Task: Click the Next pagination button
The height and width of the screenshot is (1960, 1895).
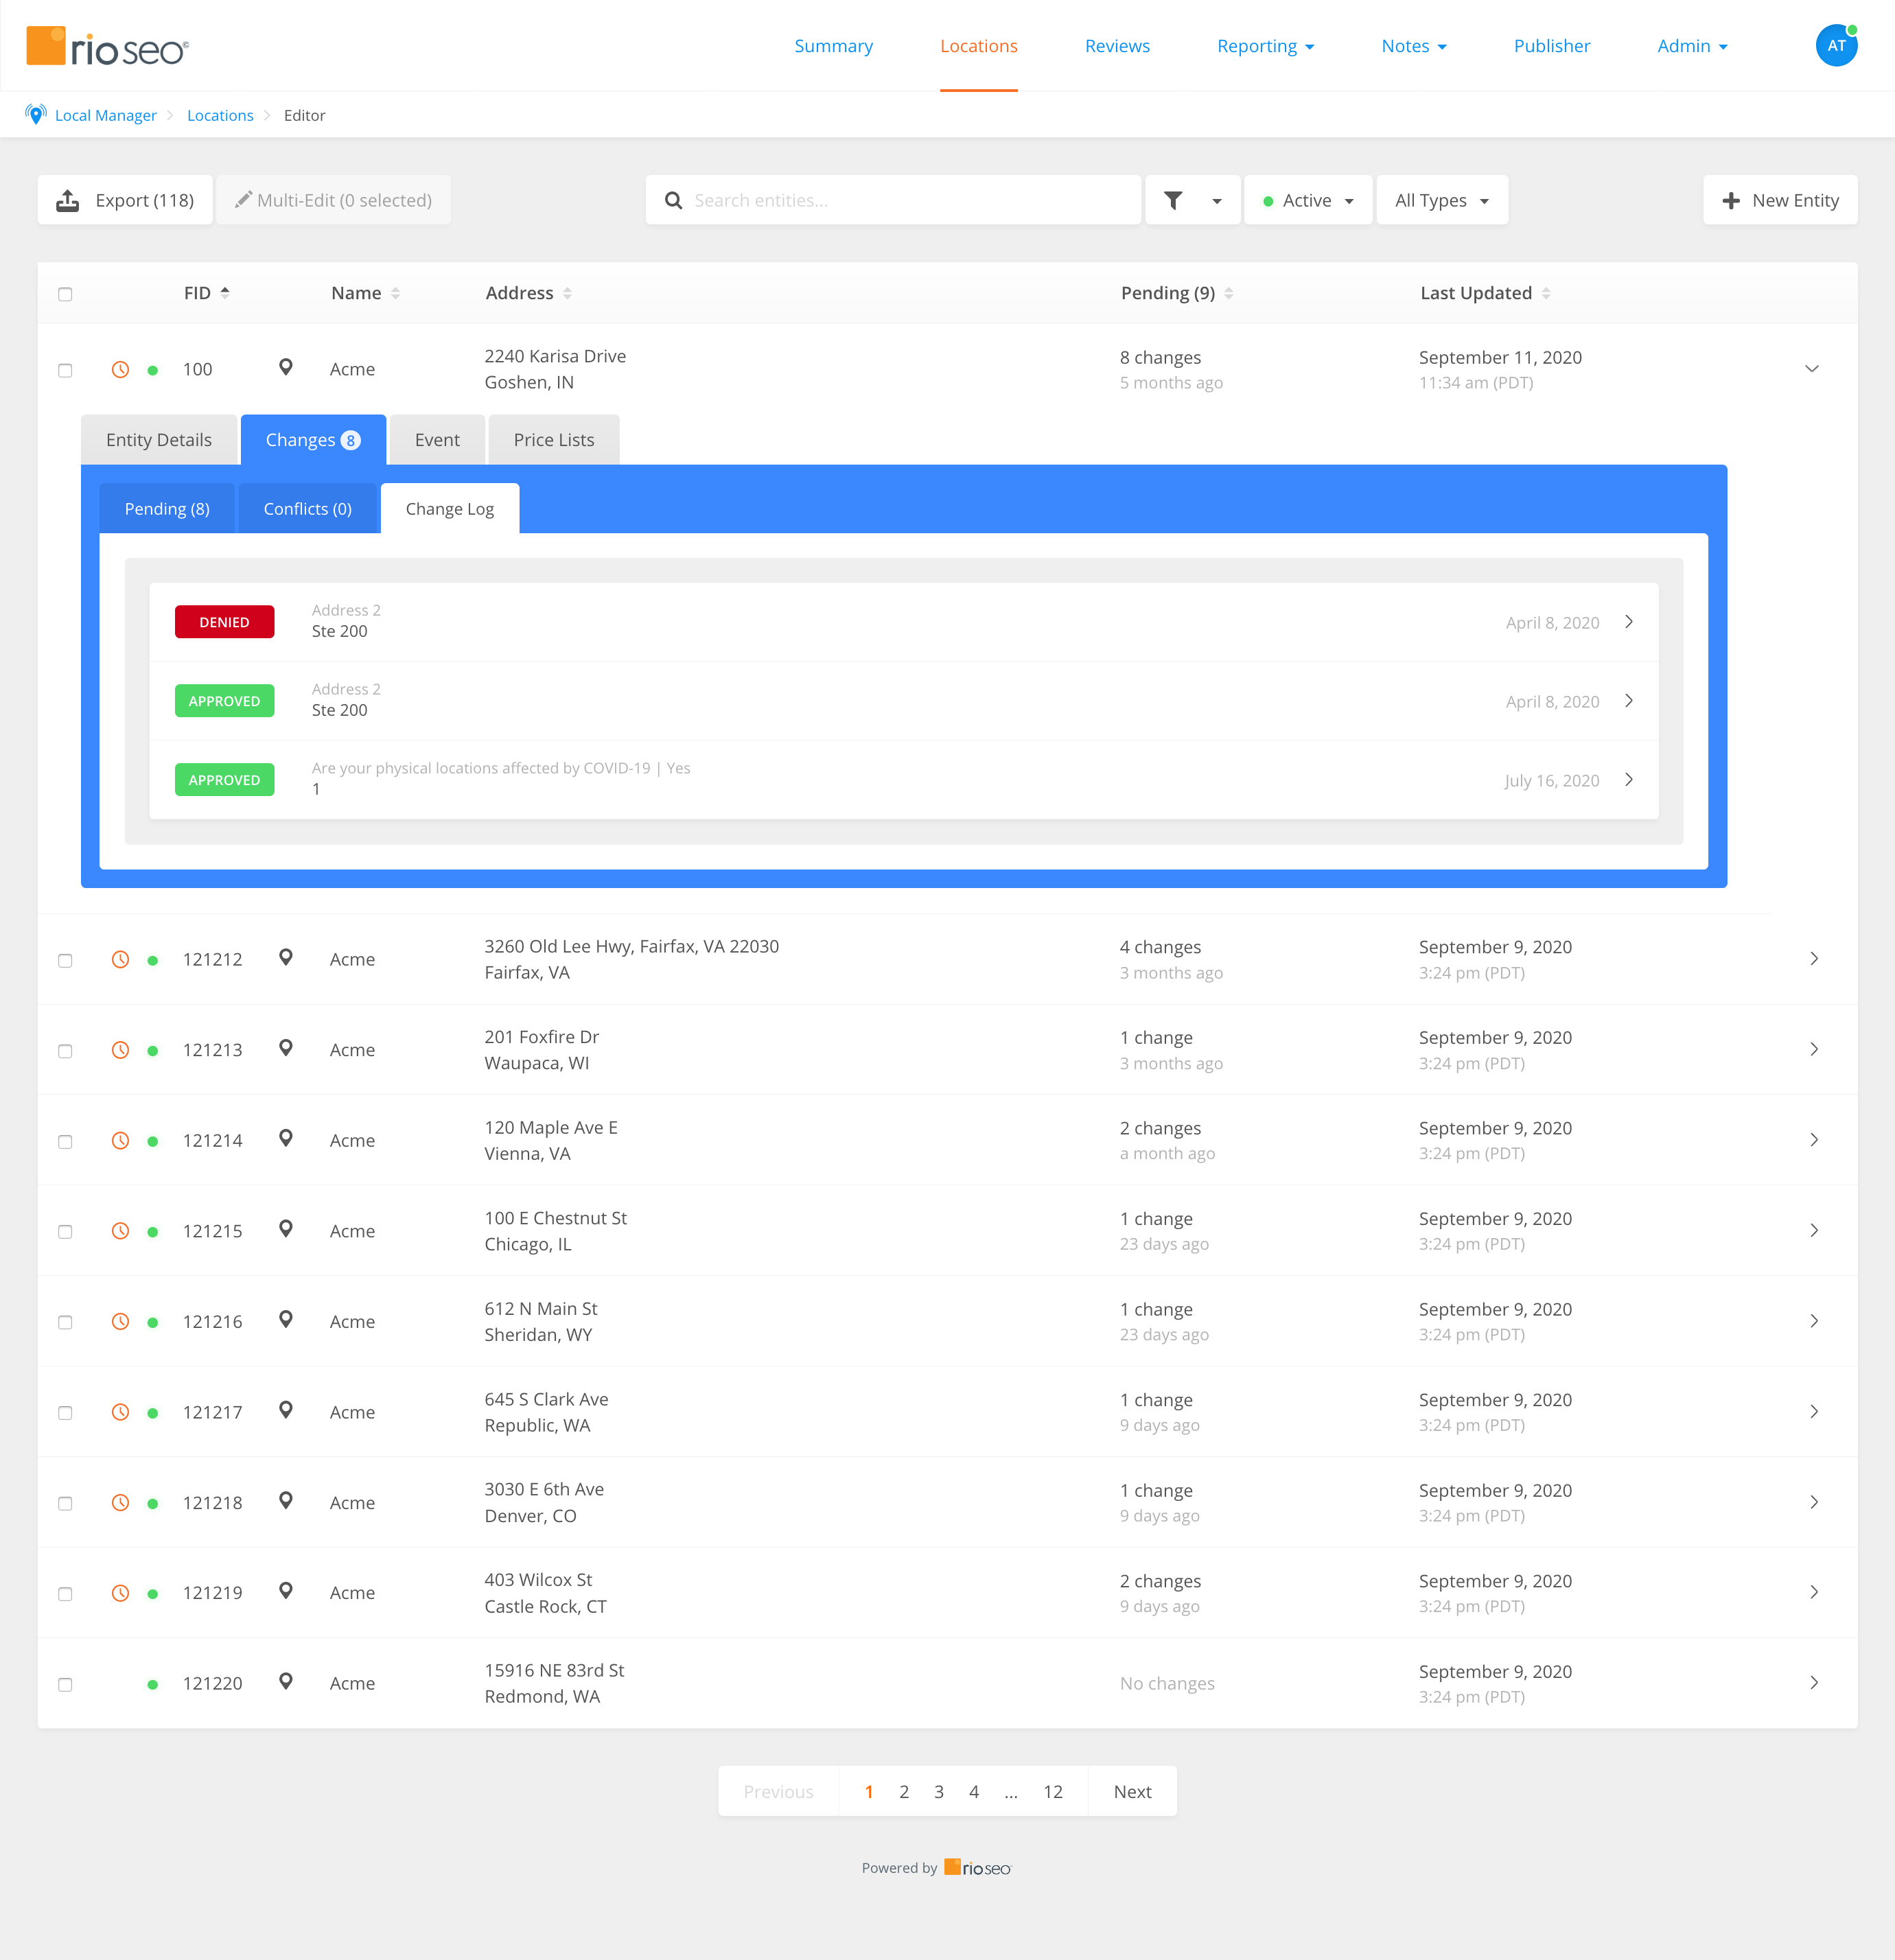Action: point(1132,1791)
